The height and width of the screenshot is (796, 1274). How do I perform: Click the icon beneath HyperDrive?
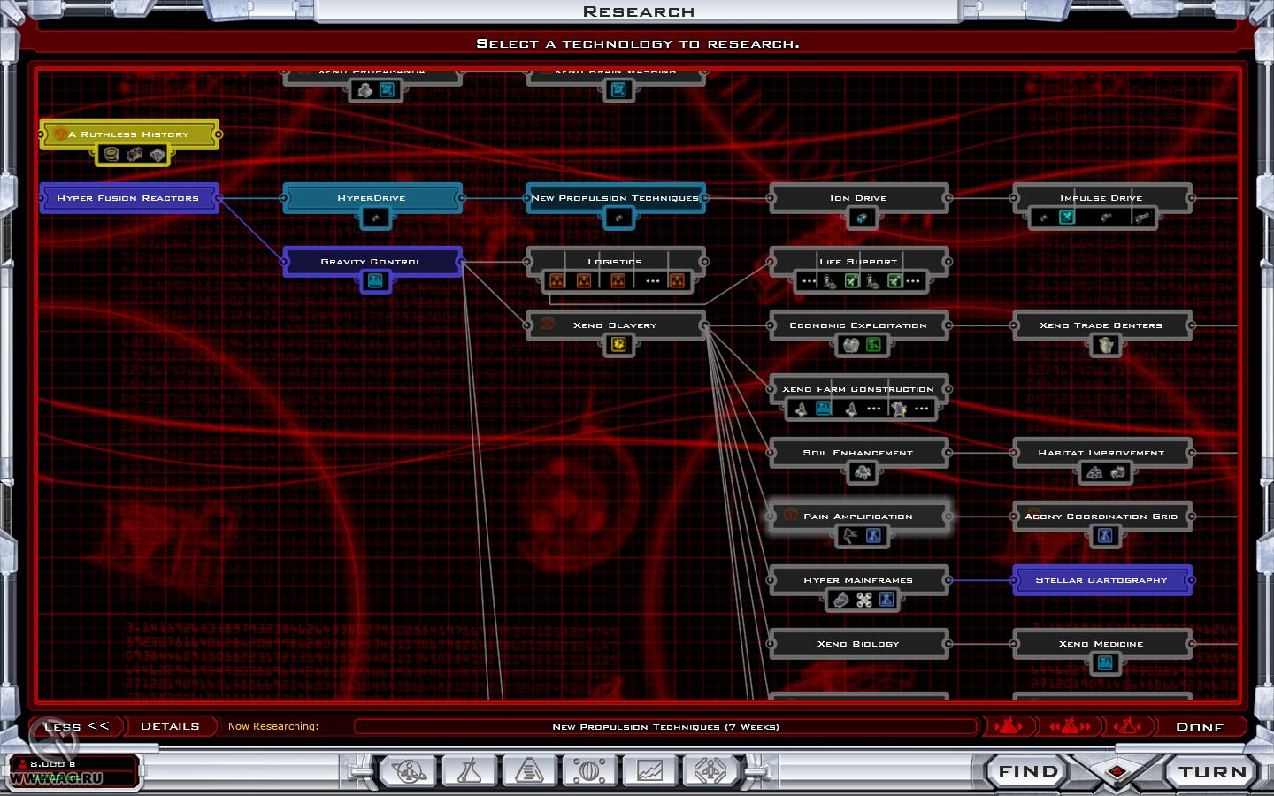pos(375,218)
